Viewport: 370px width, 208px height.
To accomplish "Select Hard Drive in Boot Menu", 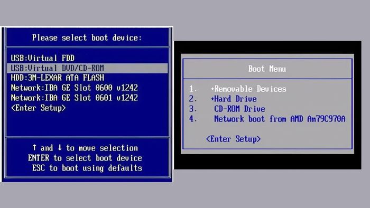I will coord(235,99).
